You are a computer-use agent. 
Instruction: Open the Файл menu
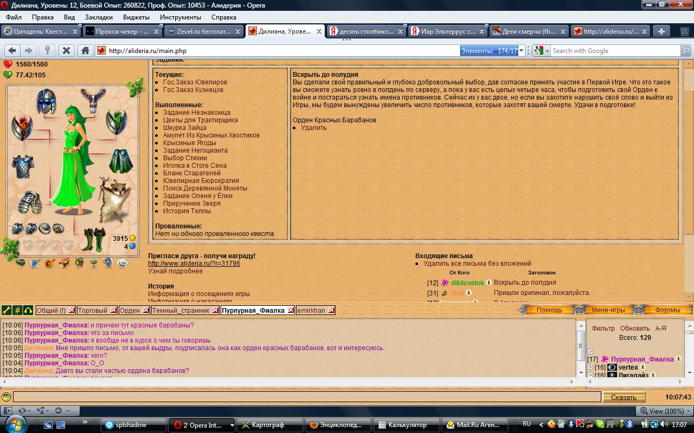pyautogui.click(x=14, y=17)
